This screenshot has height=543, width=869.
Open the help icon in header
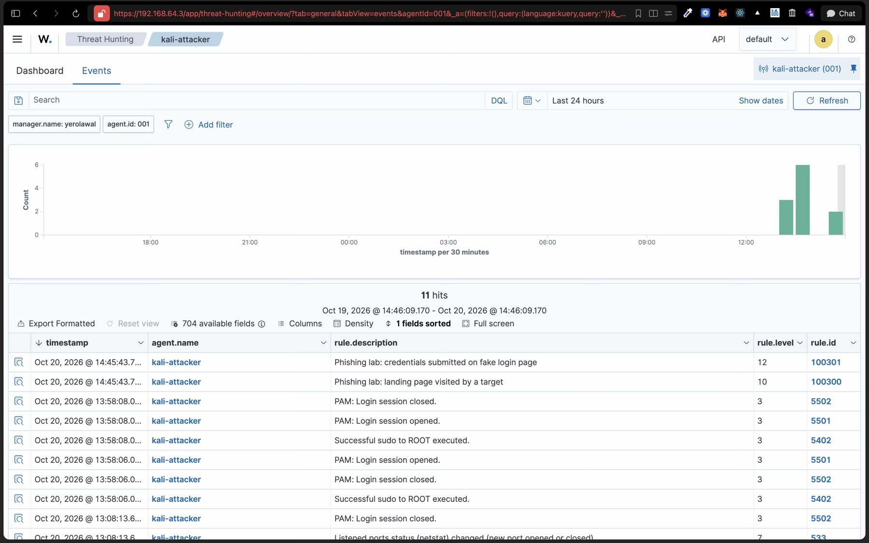click(x=851, y=39)
